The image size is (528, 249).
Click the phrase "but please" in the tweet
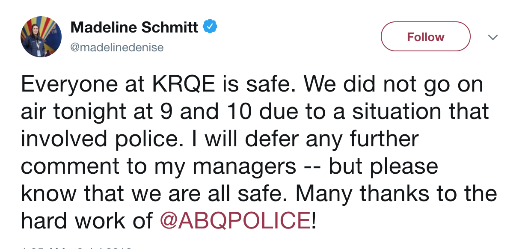[x=383, y=166]
